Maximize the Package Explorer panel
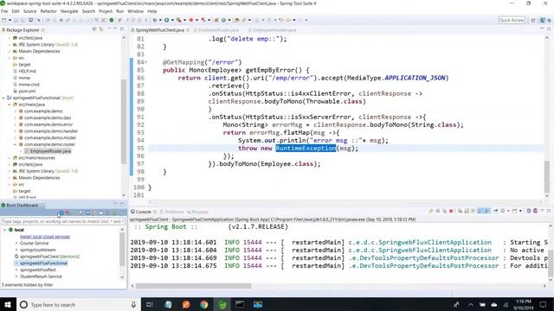 click(122, 29)
